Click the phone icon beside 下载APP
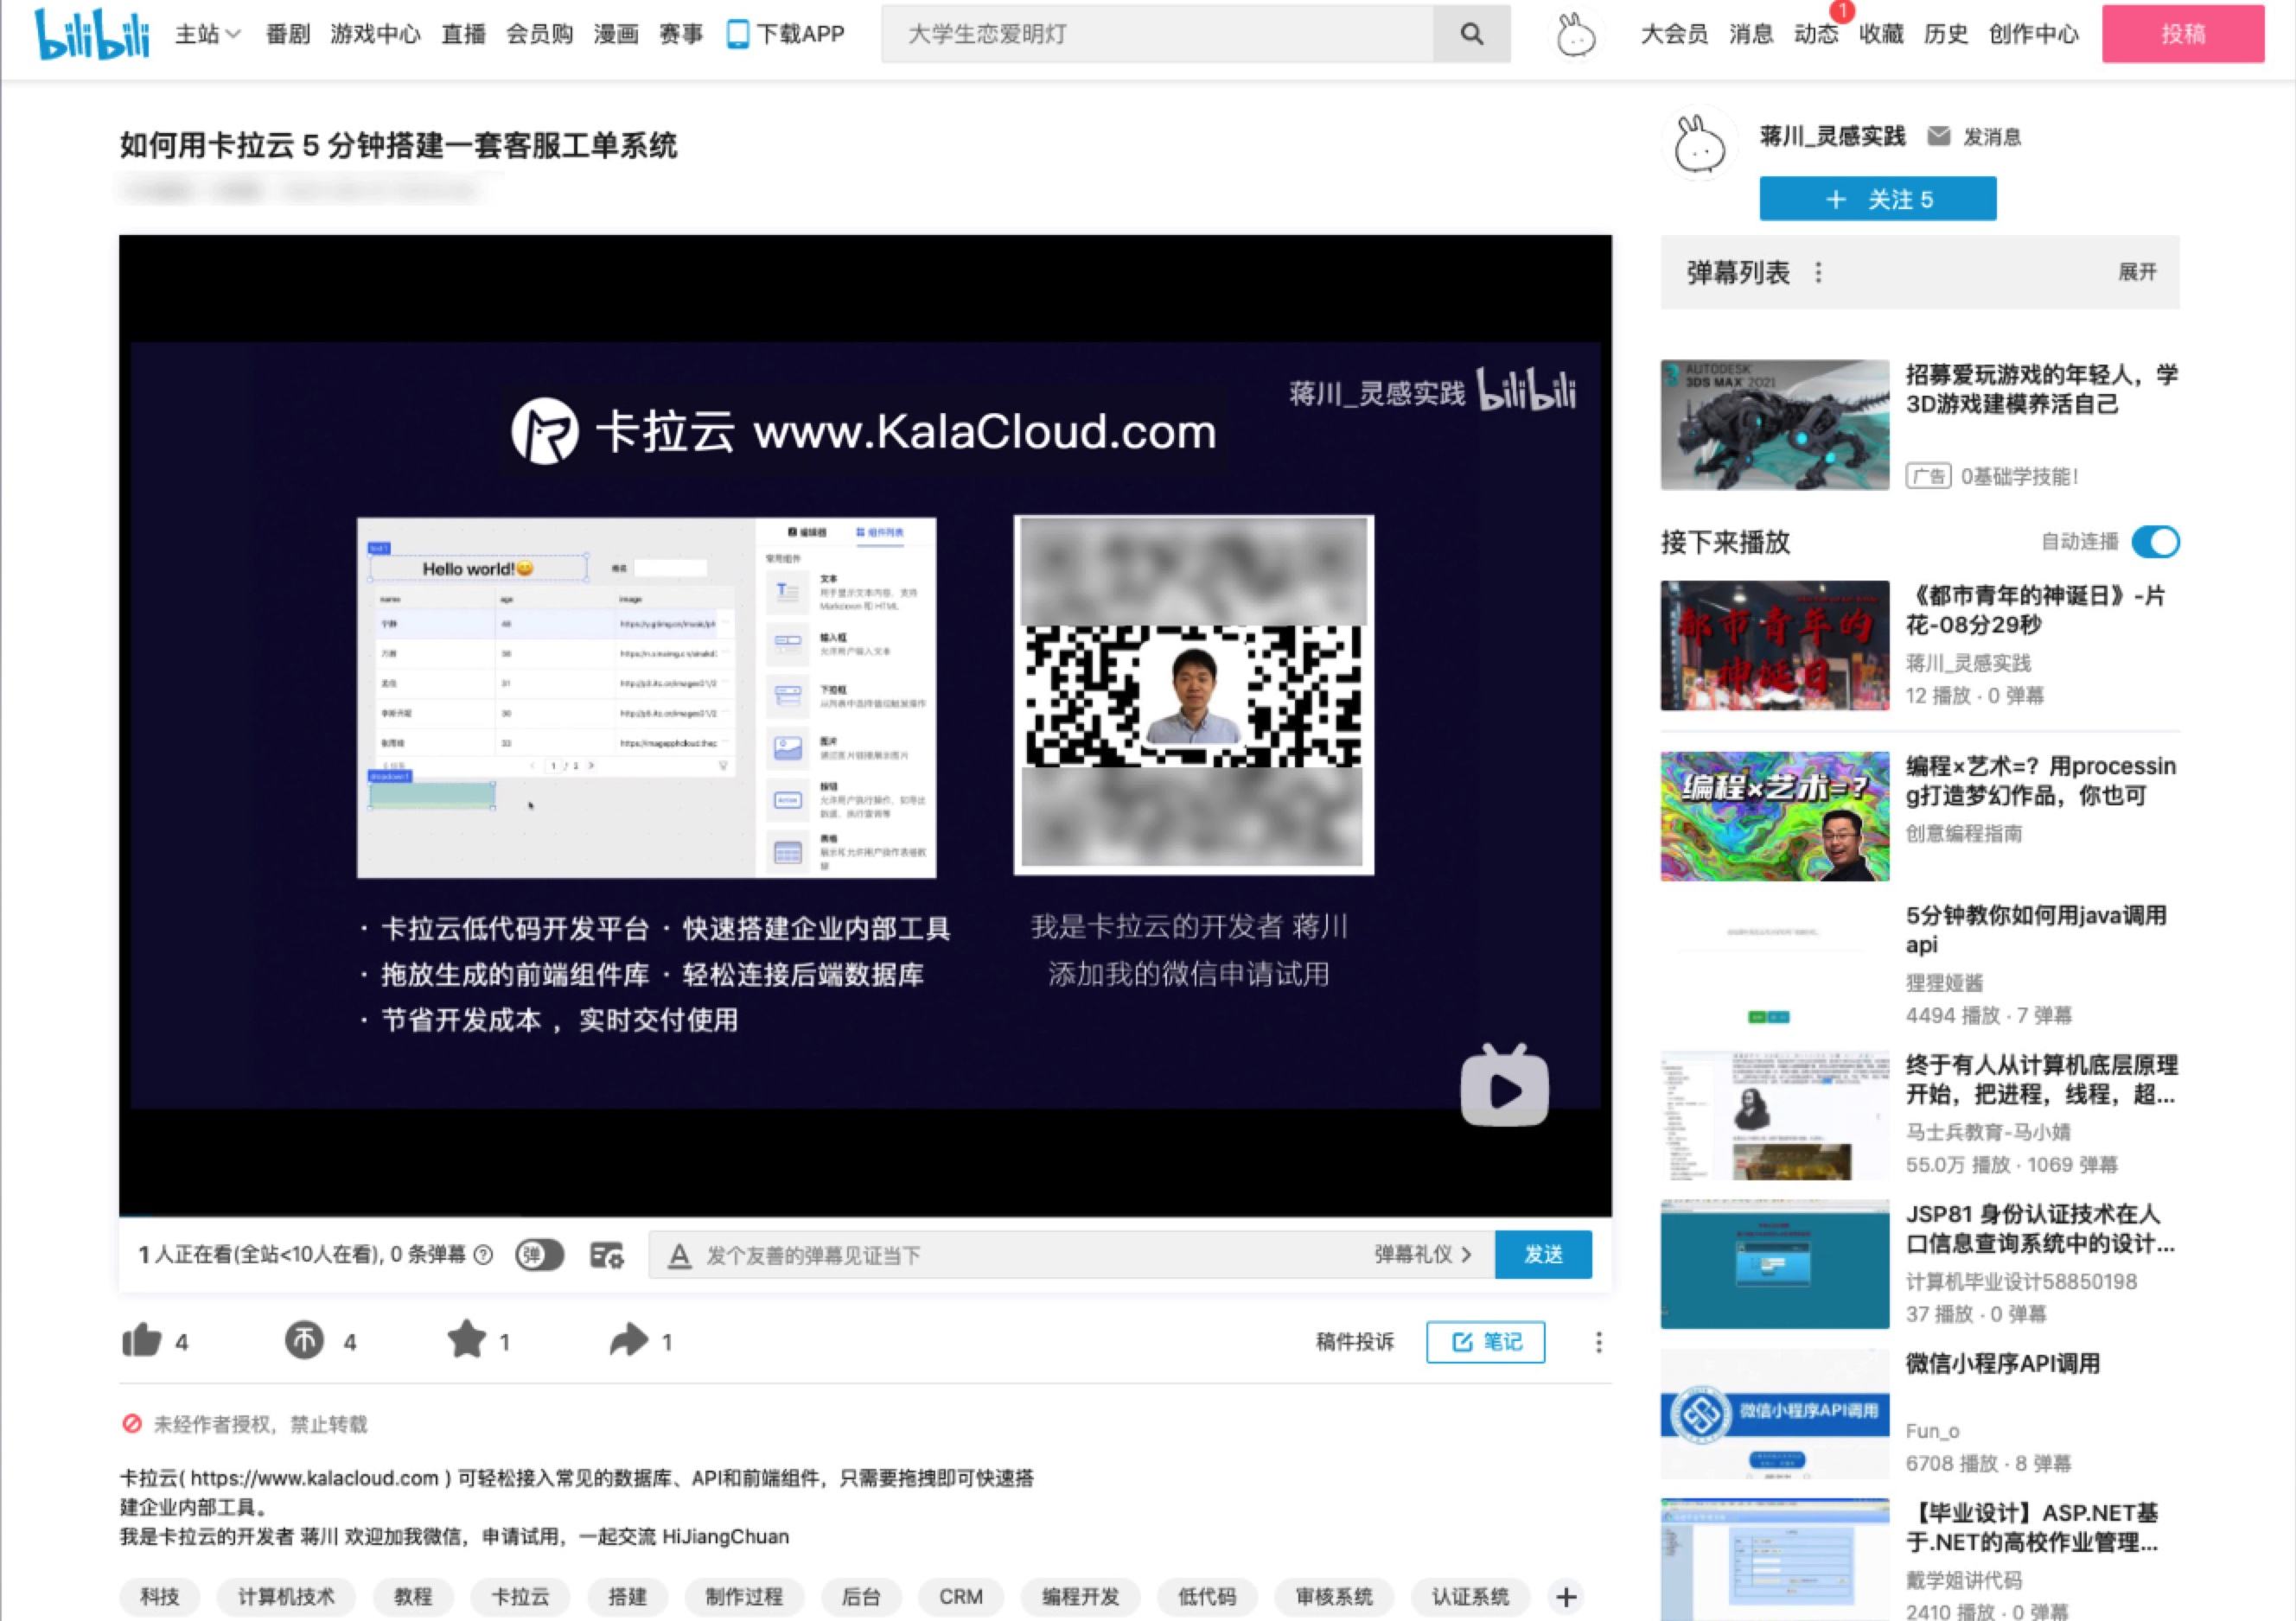Image resolution: width=2296 pixels, height=1621 pixels. 737,34
